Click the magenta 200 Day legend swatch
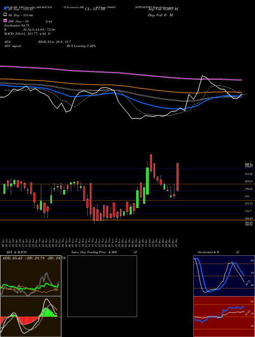This screenshot has height=337, width=255. point(6,20)
